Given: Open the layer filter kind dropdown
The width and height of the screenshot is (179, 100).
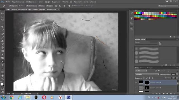Looking at the screenshot, I should [141, 71].
